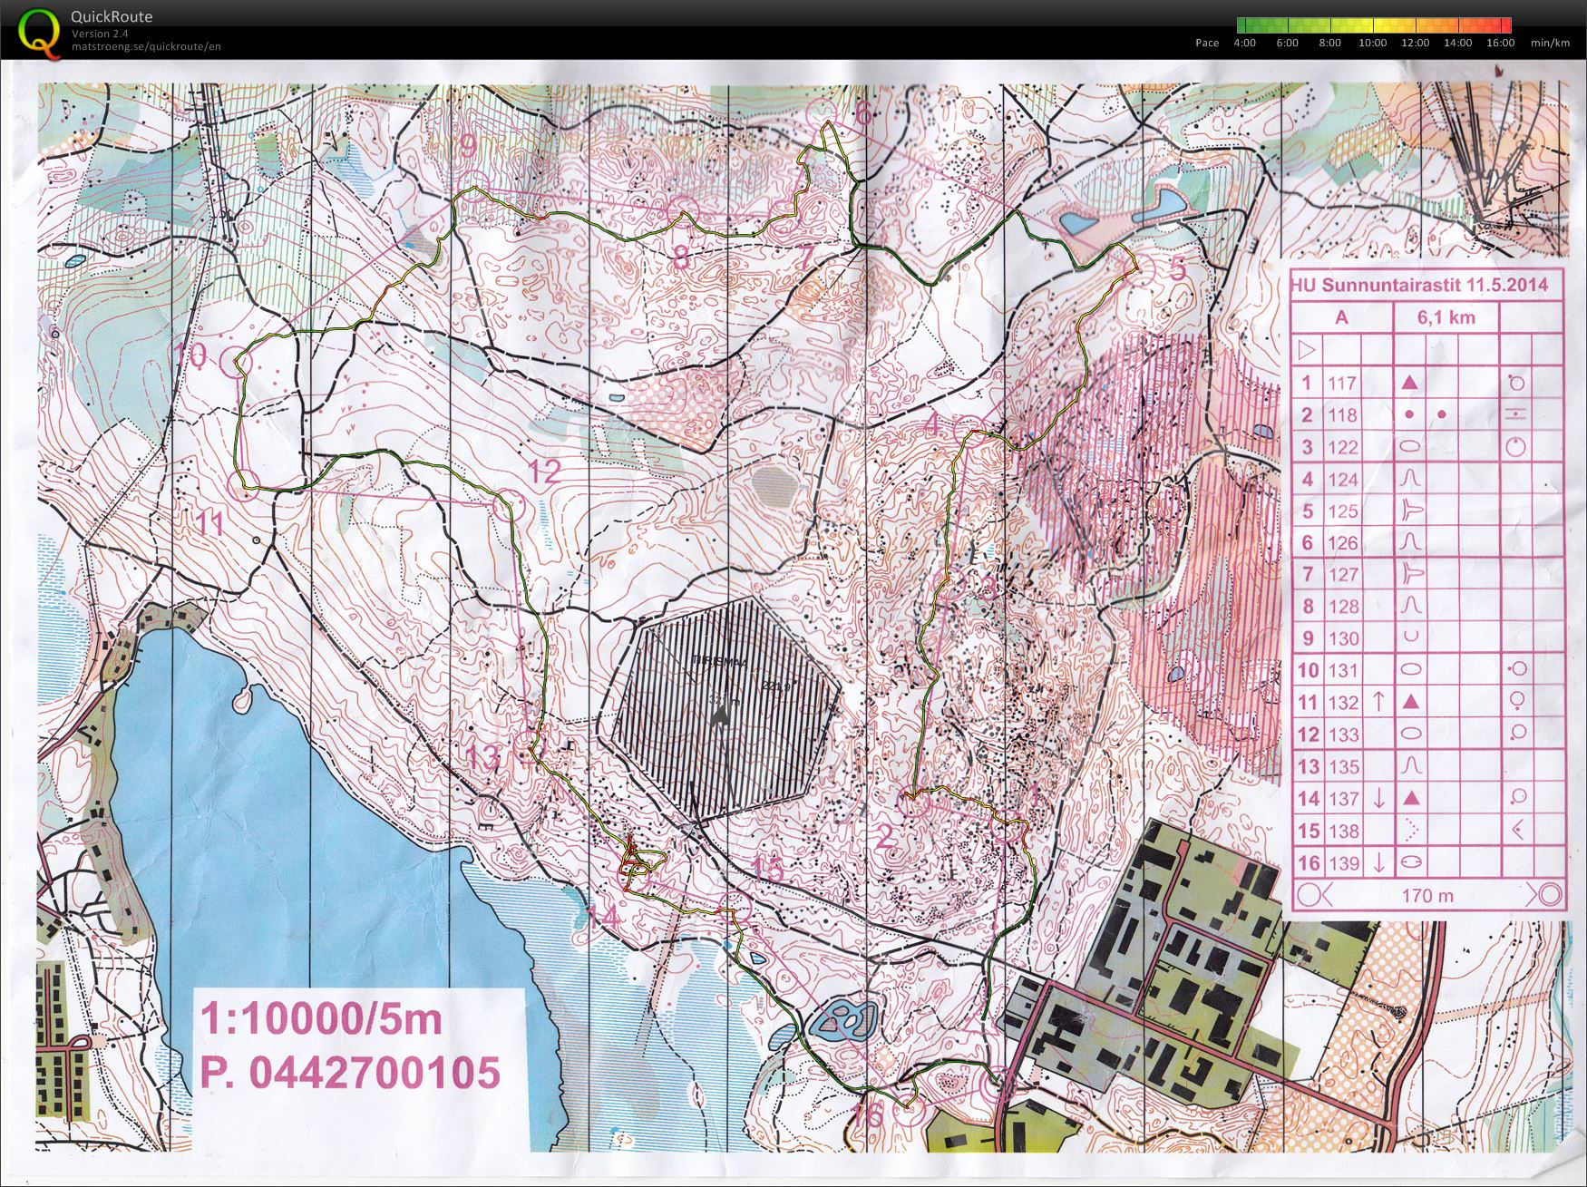Click the up arrow in row 11
The image size is (1587, 1187).
pyautogui.click(x=1378, y=702)
